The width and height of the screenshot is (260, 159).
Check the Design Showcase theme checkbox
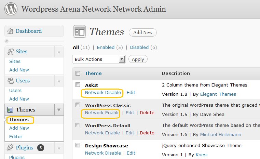pyautogui.click(x=78, y=145)
